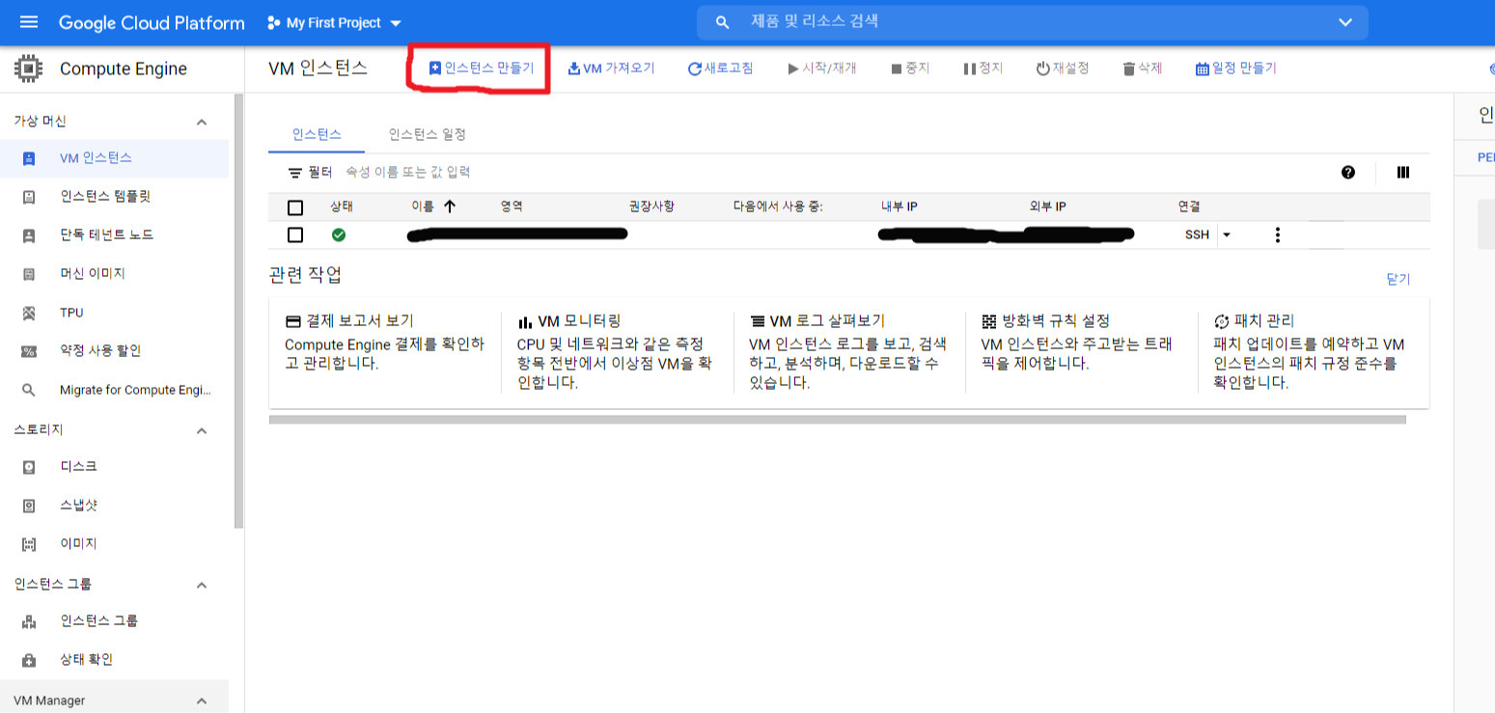The height and width of the screenshot is (713, 1495).
Task: Expand the search bar dropdown arrow
Action: click(1345, 22)
